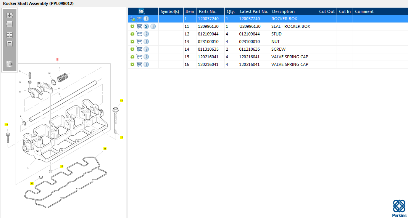The width and height of the screenshot is (408, 218).
Task: Open the assembly gears icon for ROCKER BOX
Action: [132, 19]
